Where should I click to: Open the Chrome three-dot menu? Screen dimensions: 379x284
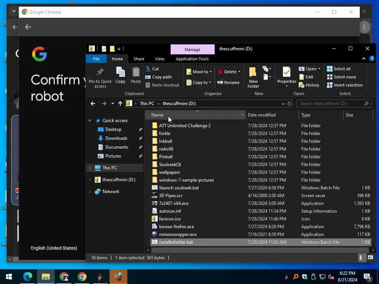(364, 27)
